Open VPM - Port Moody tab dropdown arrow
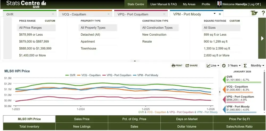This screenshot has width=266, height=131. [215, 14]
